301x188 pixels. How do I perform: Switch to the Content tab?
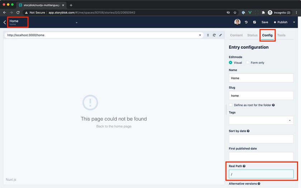pos(236,35)
